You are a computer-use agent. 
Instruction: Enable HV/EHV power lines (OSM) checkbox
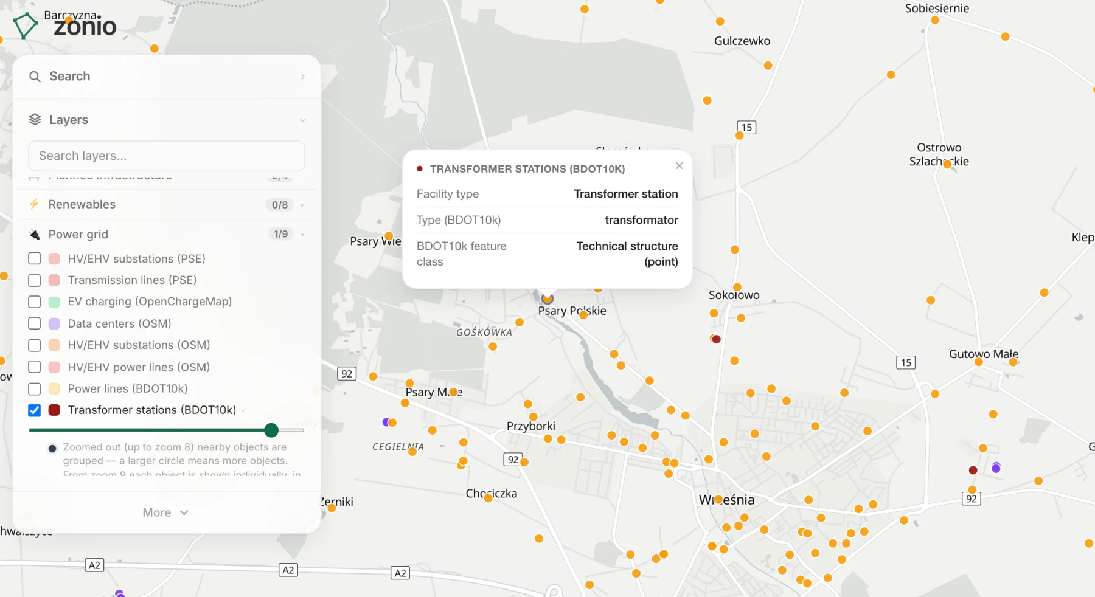pyautogui.click(x=35, y=367)
